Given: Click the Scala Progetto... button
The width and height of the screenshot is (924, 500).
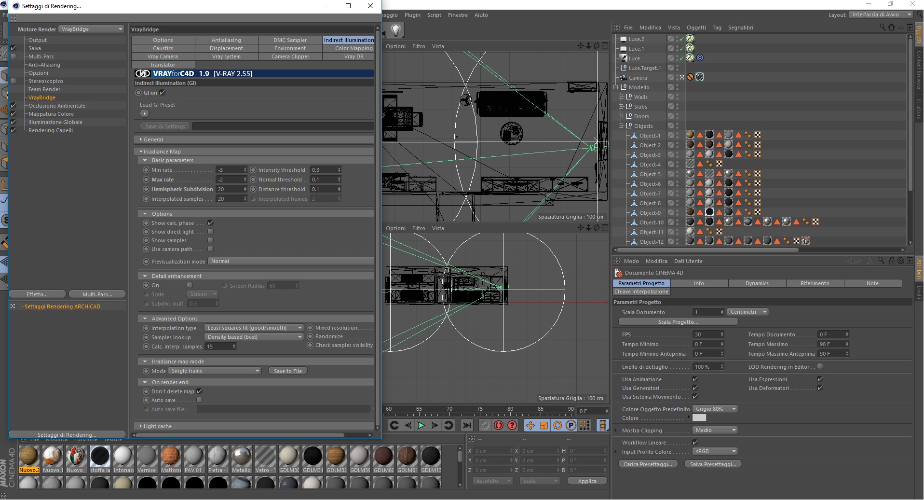Looking at the screenshot, I should (678, 322).
